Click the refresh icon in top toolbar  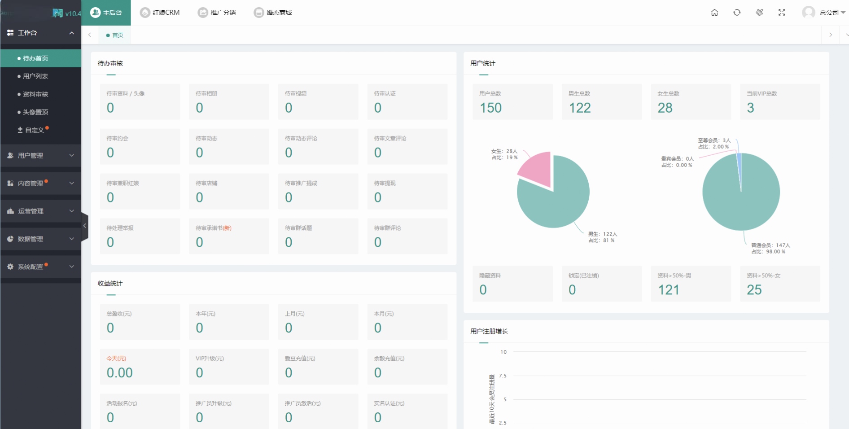coord(737,13)
